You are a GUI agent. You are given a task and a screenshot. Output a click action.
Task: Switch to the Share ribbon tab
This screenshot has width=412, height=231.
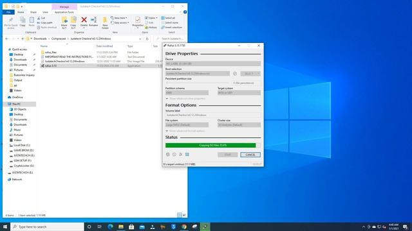[33, 12]
